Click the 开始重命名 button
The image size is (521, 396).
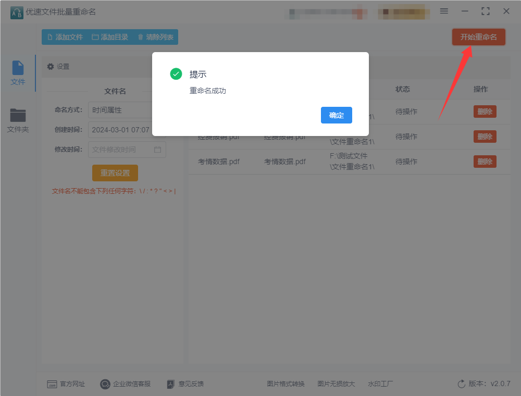pyautogui.click(x=478, y=37)
